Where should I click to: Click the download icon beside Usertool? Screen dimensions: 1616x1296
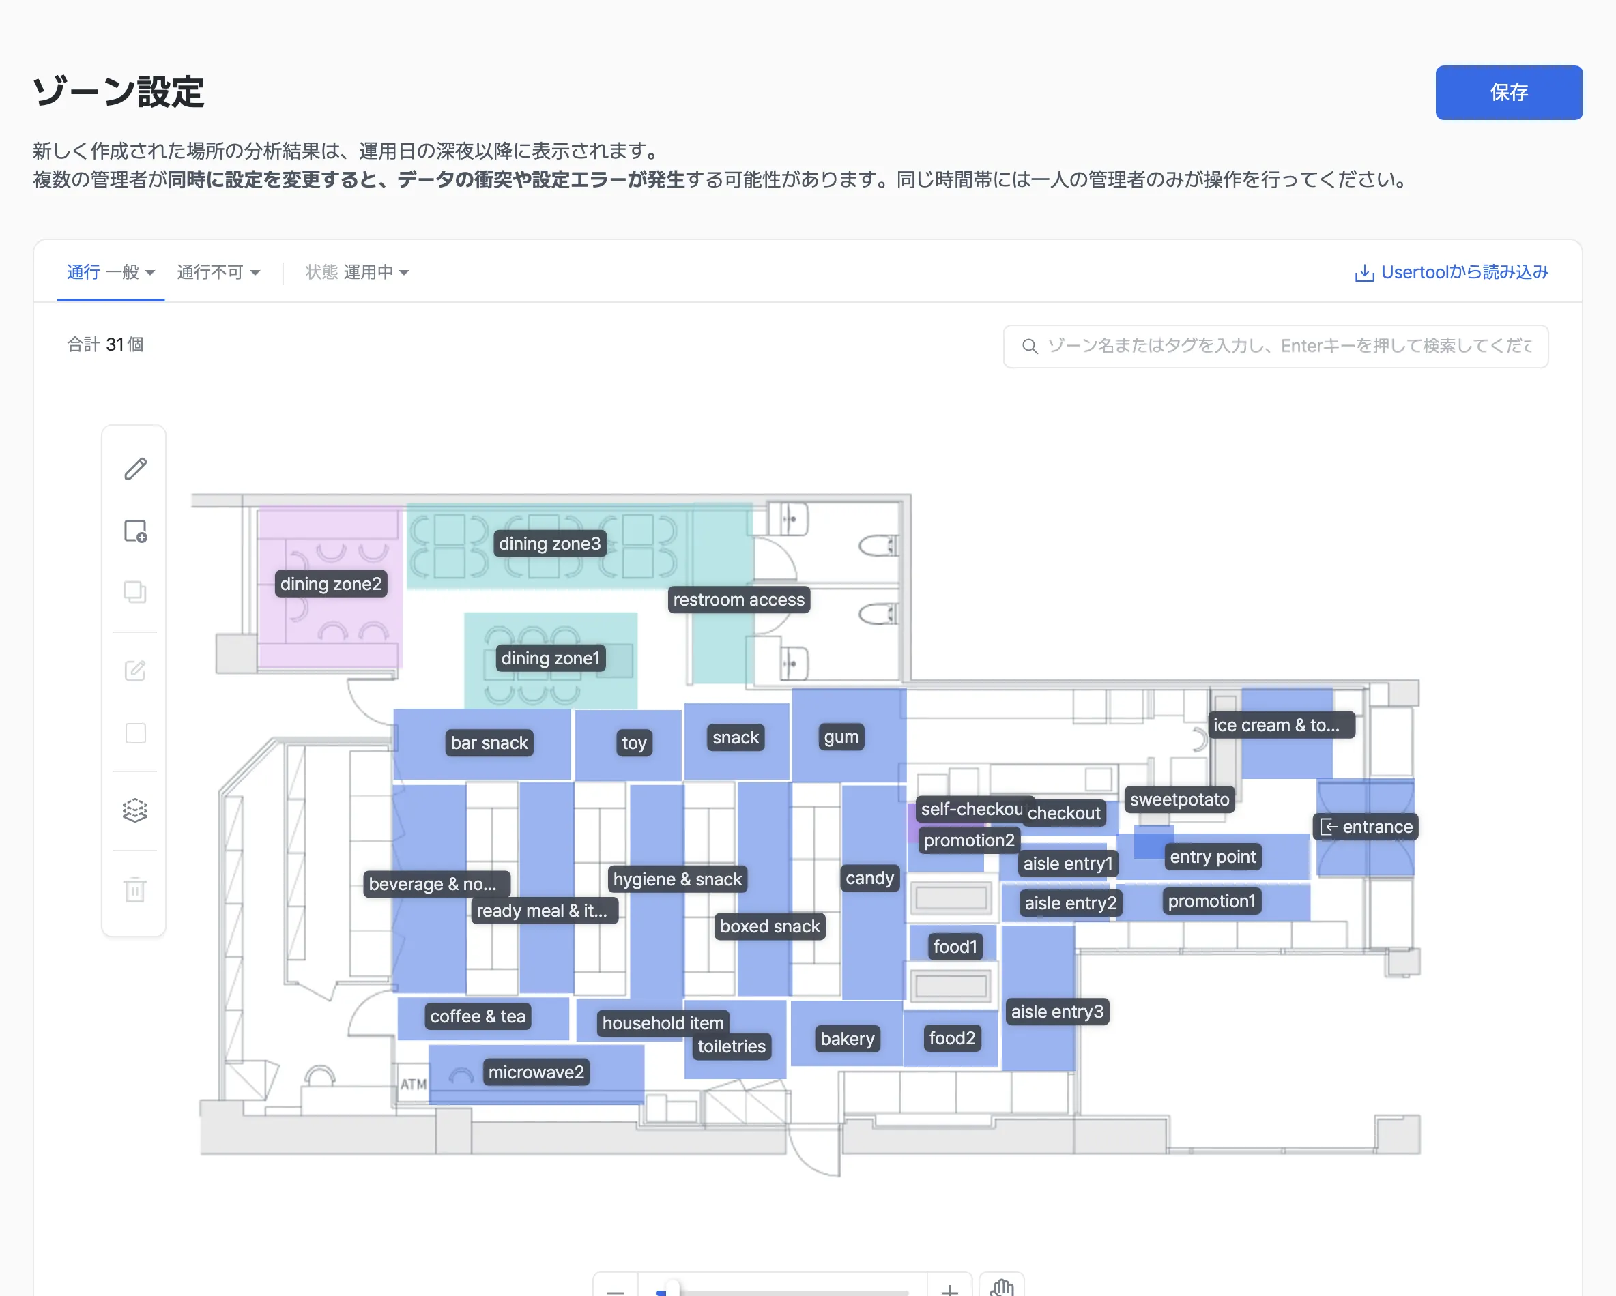1364,273
